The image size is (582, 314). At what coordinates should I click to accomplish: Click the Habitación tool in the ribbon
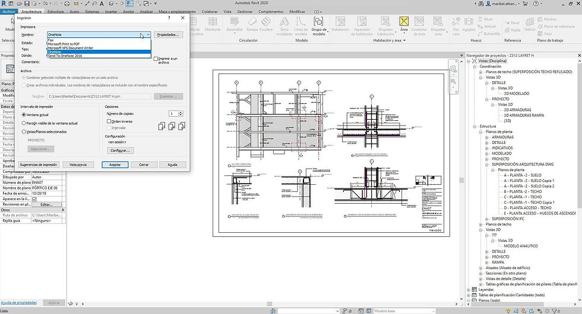click(x=340, y=24)
